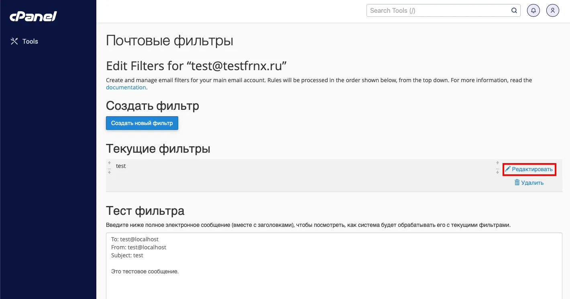Screen dimensions: 570x299
Task: Click the Редактировать link text
Action: tap(532, 170)
